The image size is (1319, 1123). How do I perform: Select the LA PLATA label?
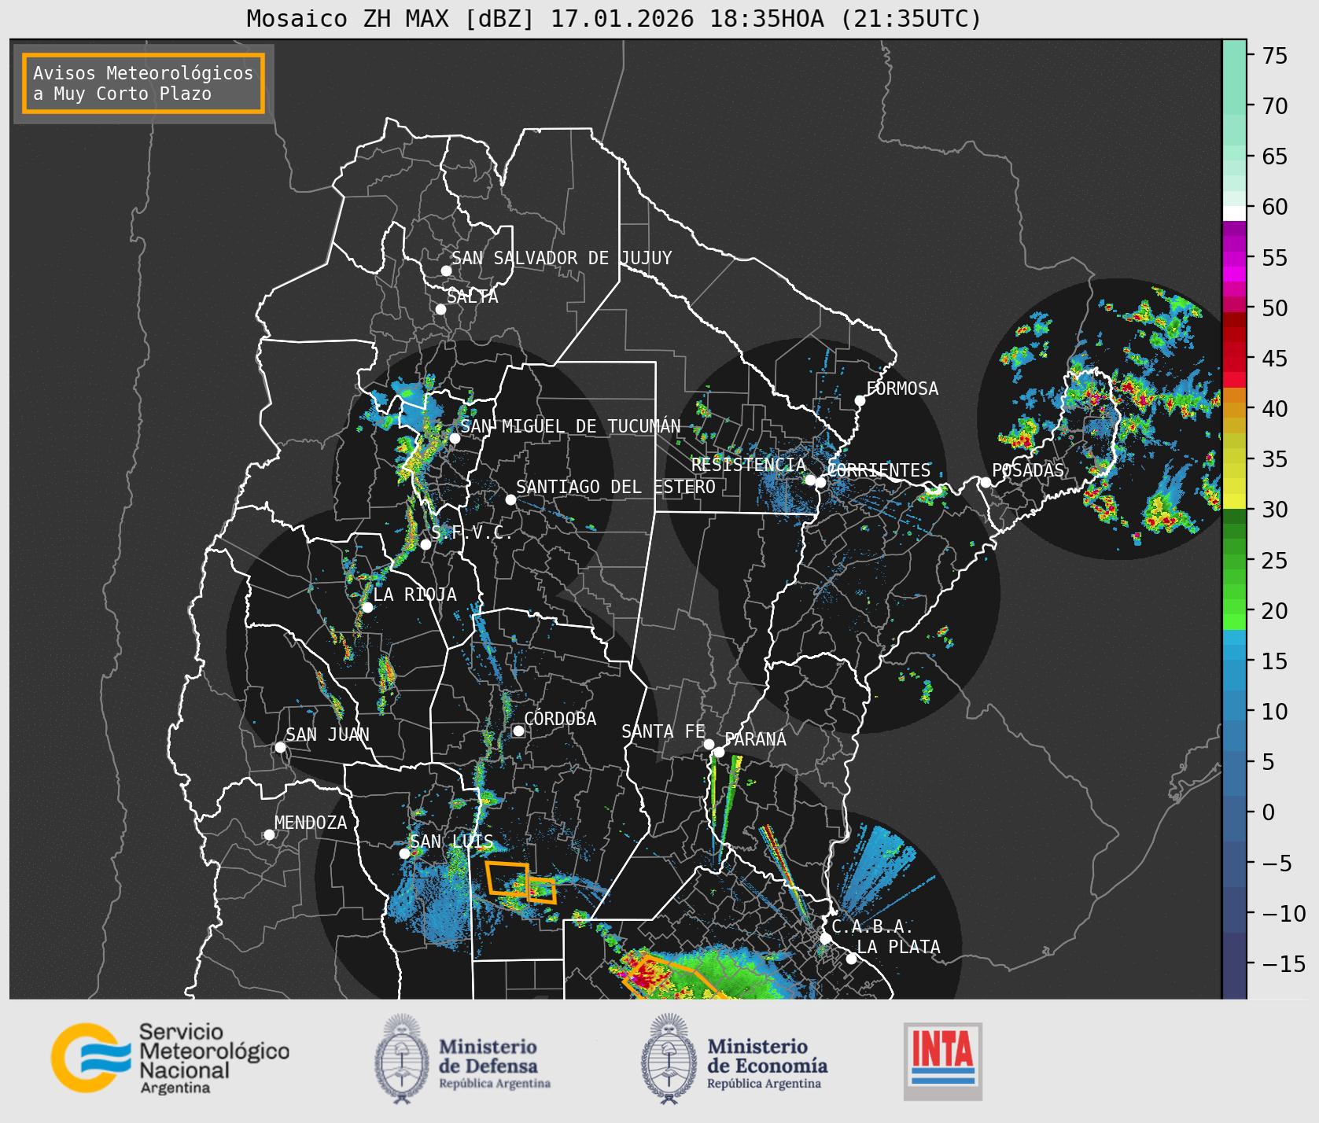pos(898,947)
